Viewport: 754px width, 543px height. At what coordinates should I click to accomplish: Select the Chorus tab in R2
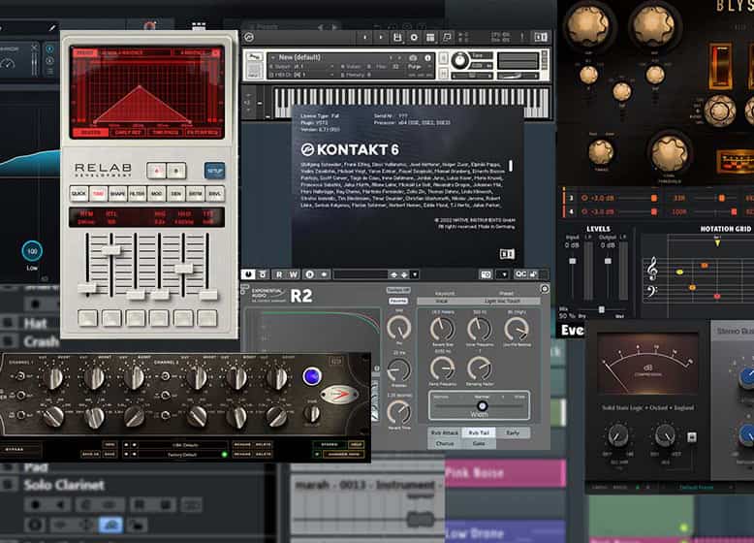pyautogui.click(x=444, y=443)
